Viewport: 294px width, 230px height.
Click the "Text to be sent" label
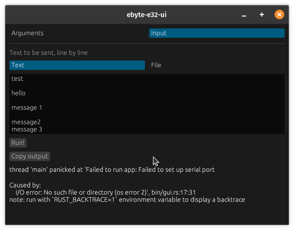click(48, 53)
